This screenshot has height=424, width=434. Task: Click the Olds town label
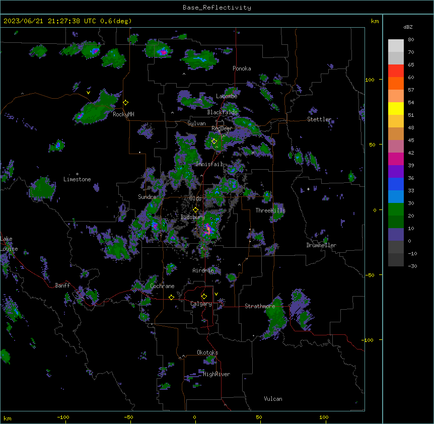(x=195, y=198)
